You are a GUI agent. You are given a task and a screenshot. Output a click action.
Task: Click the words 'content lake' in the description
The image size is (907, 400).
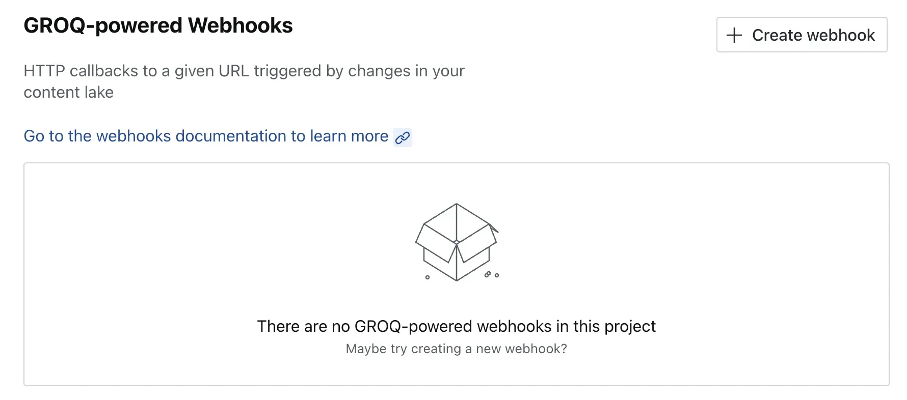click(x=68, y=92)
